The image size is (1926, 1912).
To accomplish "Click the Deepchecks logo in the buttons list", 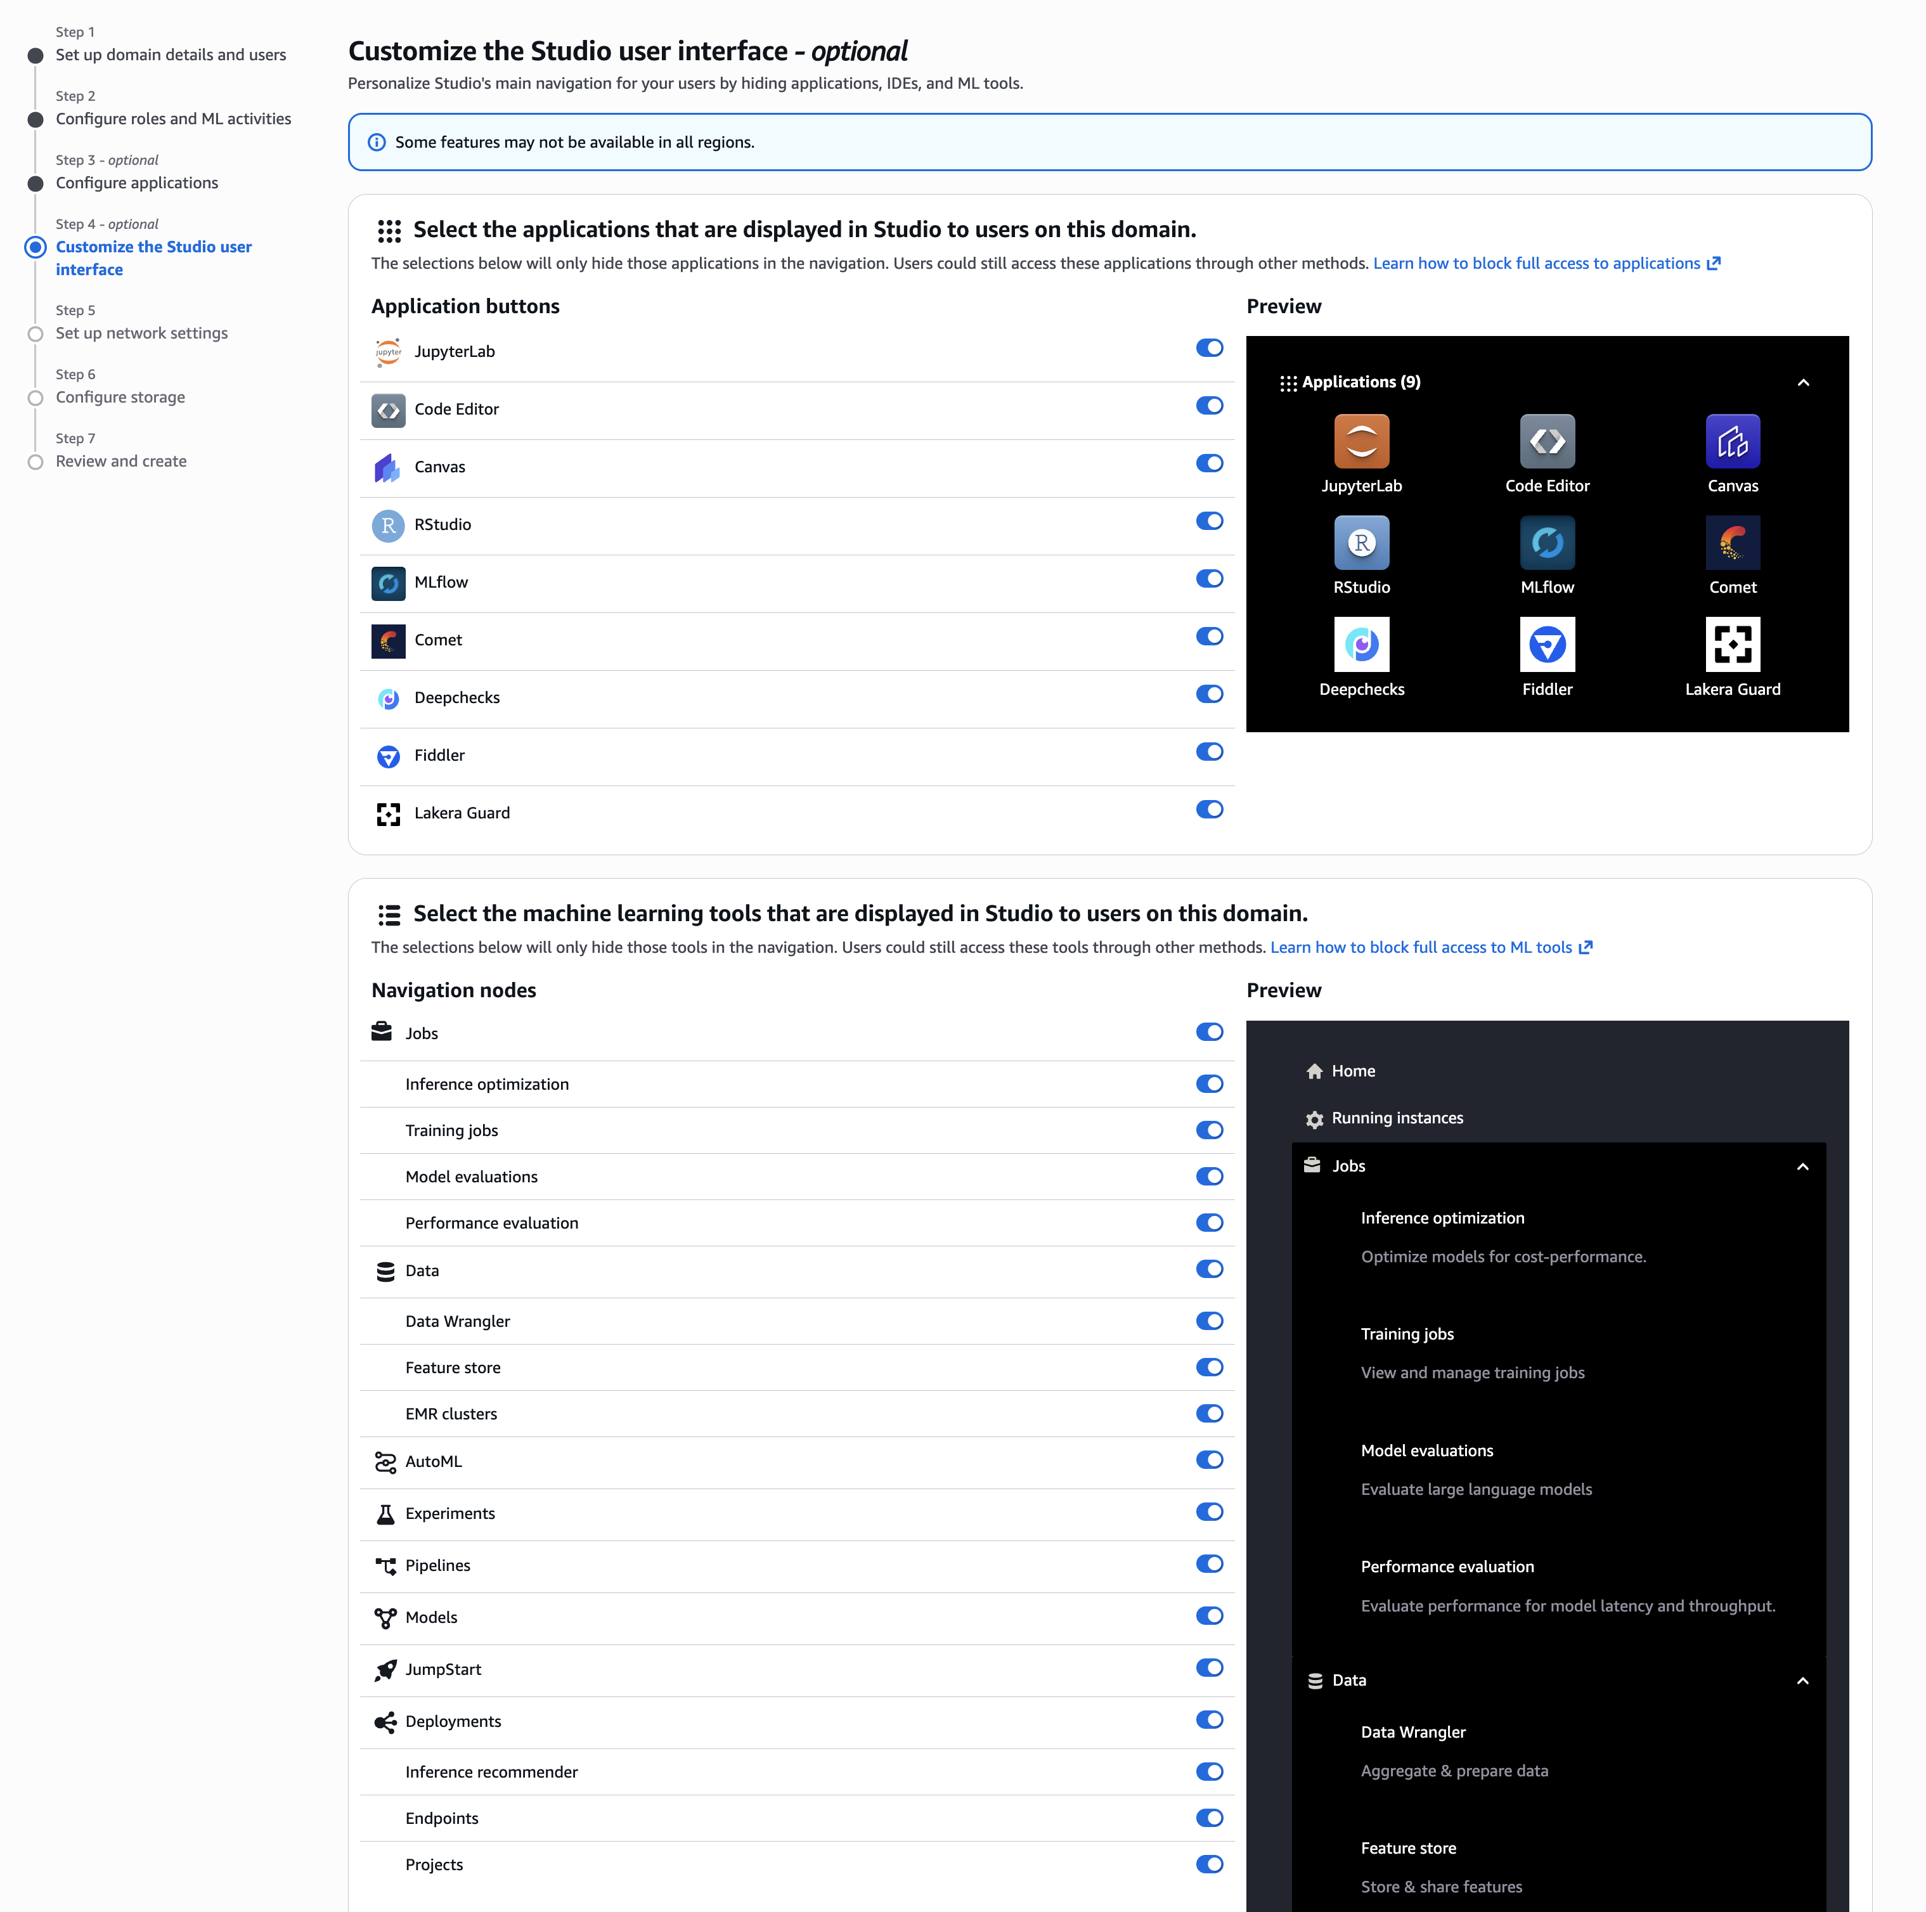I will click(x=388, y=699).
